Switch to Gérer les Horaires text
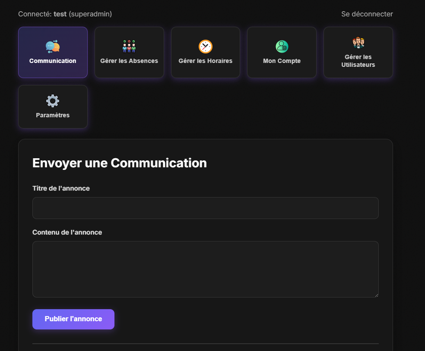425x351 pixels. tap(206, 61)
